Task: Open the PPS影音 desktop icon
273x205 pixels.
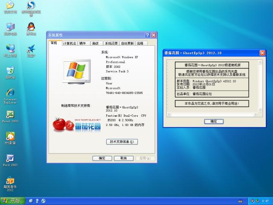Action: coord(10,136)
